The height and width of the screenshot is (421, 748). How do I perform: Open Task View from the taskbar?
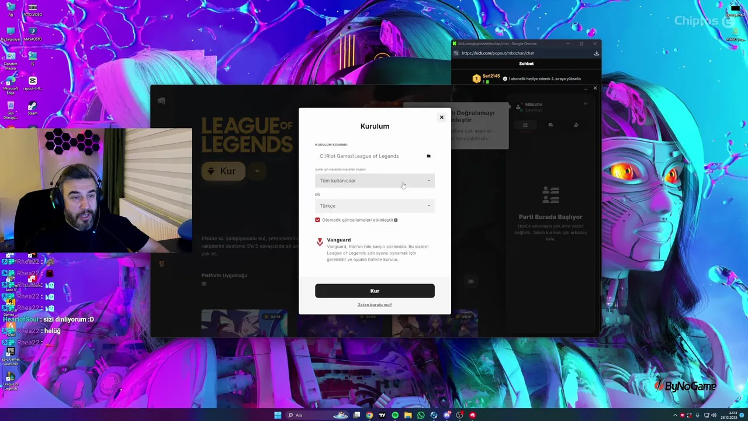click(356, 415)
